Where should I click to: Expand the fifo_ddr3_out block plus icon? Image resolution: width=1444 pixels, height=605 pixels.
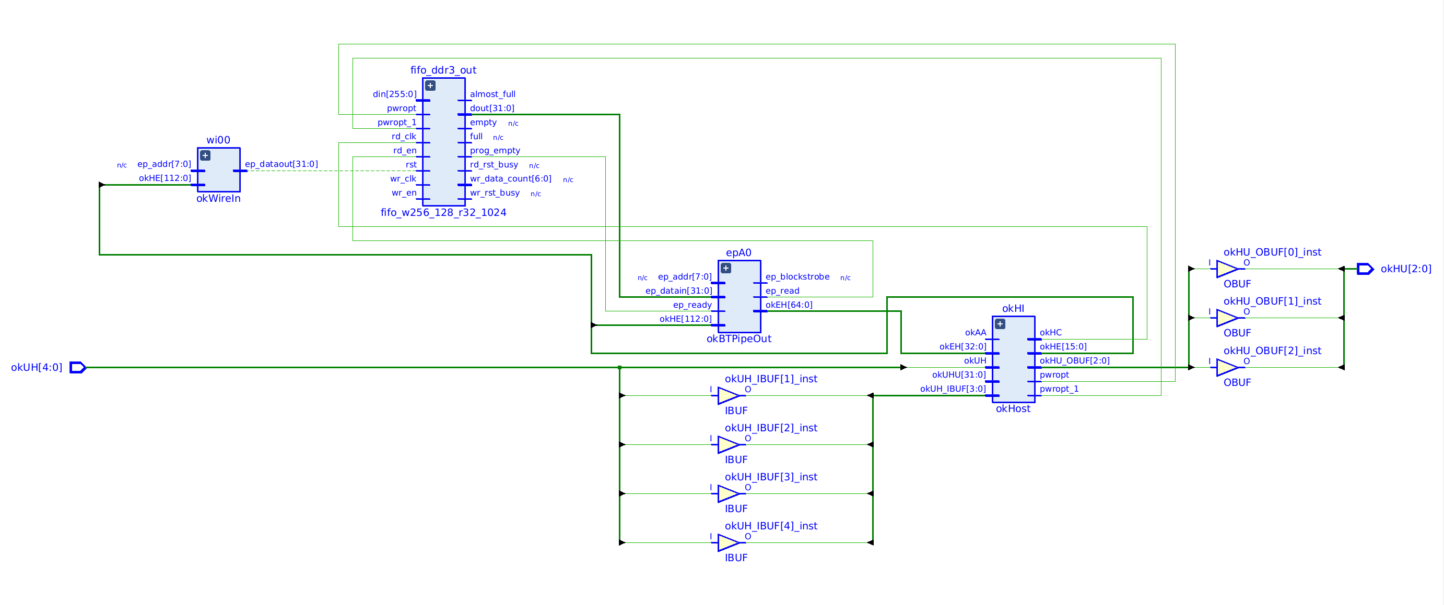(x=430, y=86)
